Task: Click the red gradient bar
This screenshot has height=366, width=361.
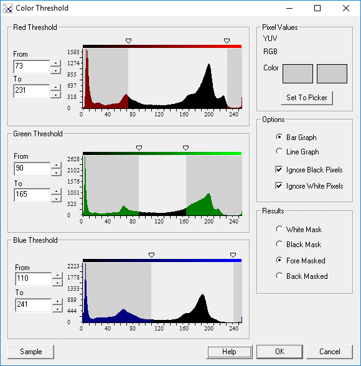Action: tap(162, 47)
